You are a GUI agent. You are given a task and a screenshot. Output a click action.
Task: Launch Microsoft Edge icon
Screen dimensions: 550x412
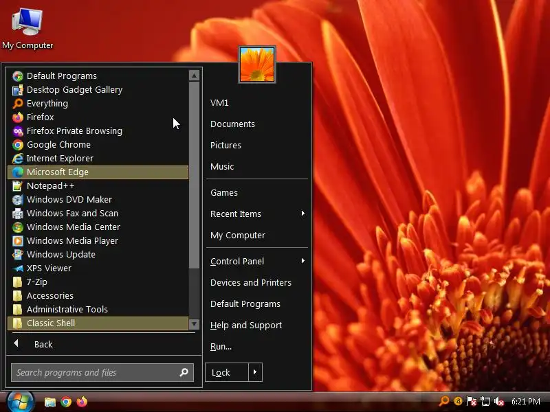pos(18,172)
